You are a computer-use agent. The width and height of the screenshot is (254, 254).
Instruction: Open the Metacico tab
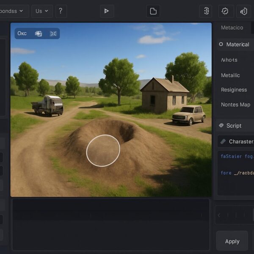tap(232, 28)
